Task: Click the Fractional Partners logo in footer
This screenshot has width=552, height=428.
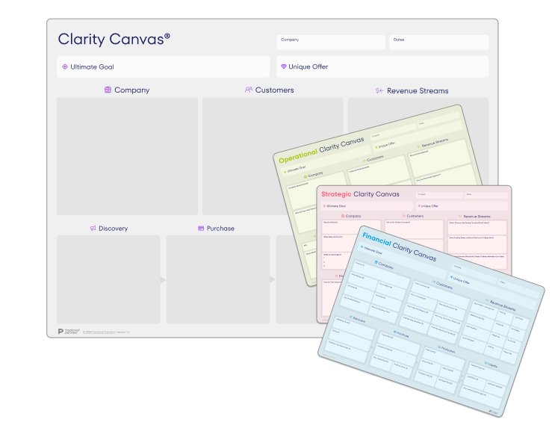Action: (69, 331)
